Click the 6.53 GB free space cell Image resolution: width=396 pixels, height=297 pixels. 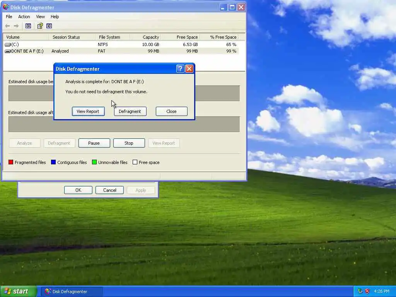coord(190,44)
